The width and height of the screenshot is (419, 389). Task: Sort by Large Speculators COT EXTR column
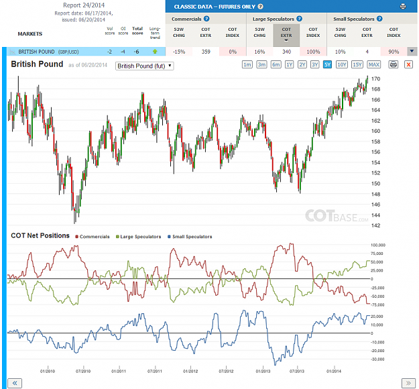point(286,35)
